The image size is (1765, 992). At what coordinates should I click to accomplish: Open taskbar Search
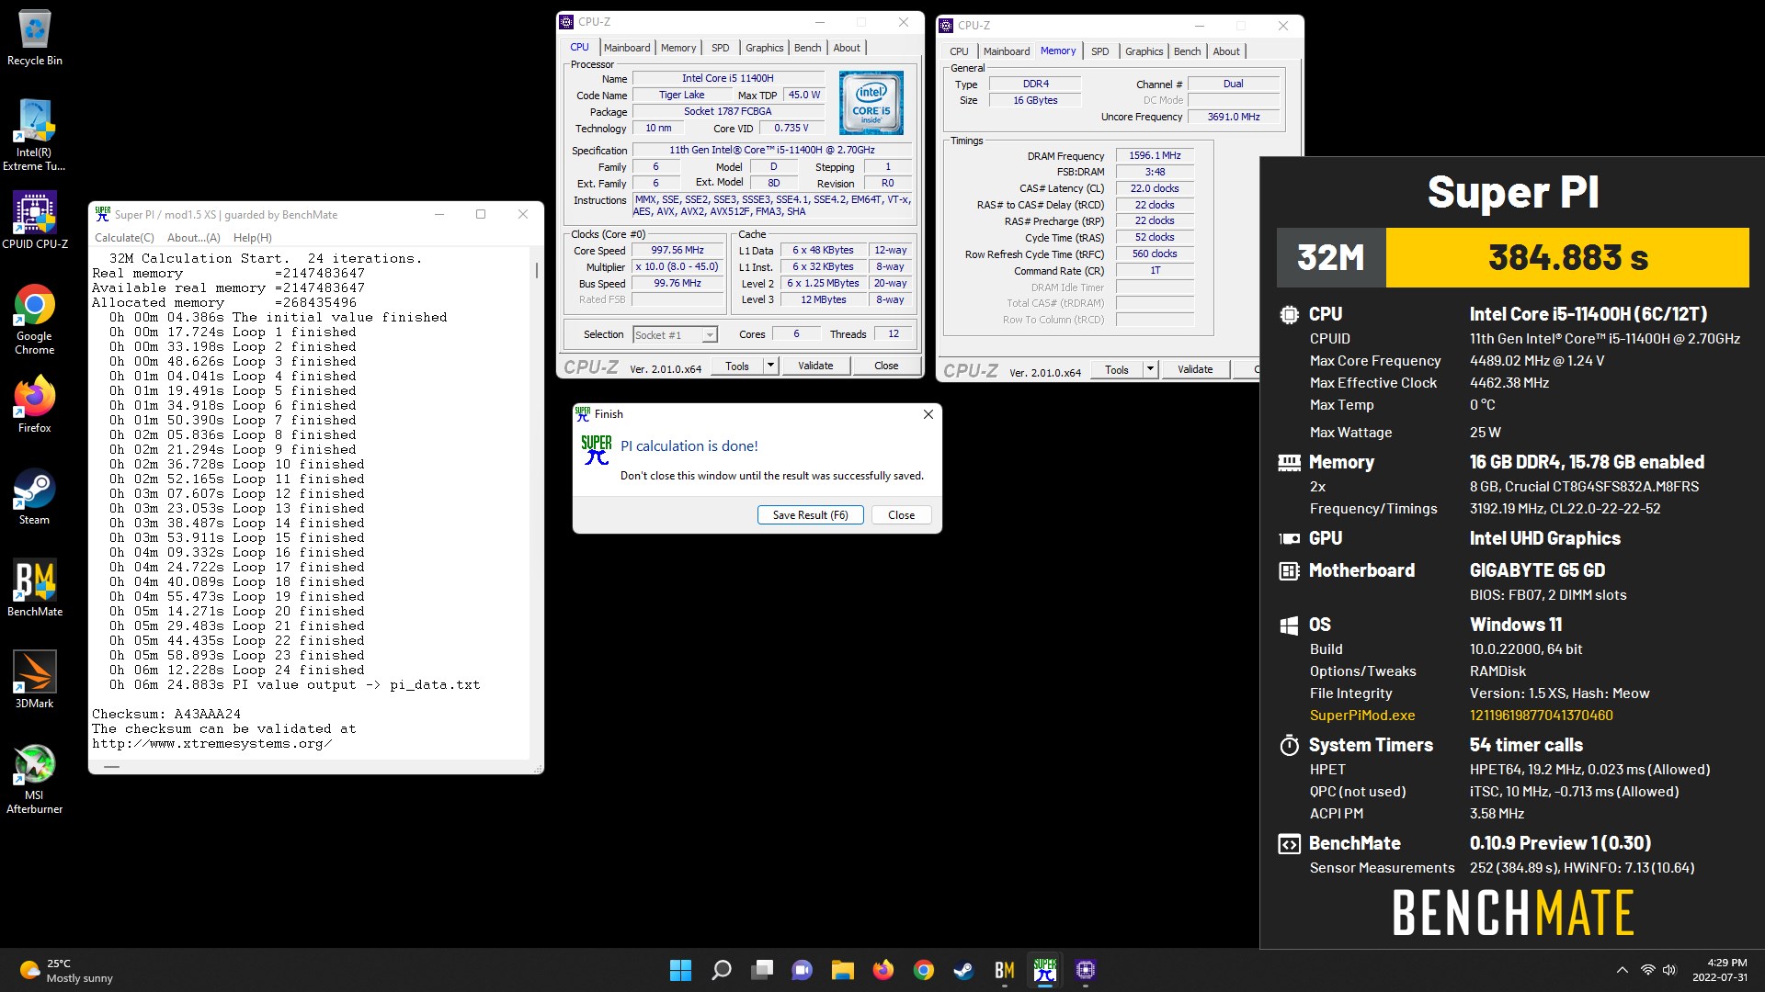coord(722,970)
